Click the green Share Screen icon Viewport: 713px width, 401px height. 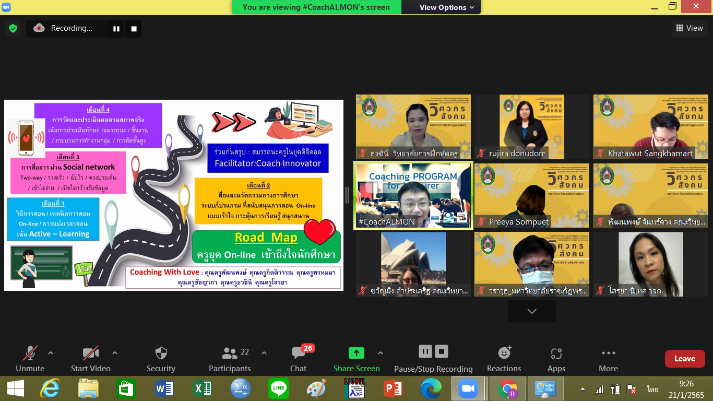coord(356,353)
